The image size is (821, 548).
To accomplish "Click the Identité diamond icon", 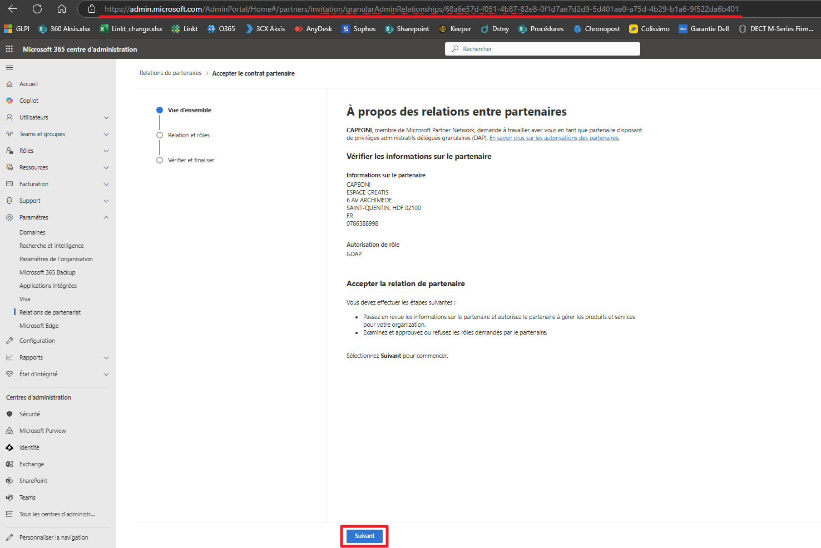I will click(x=9, y=447).
